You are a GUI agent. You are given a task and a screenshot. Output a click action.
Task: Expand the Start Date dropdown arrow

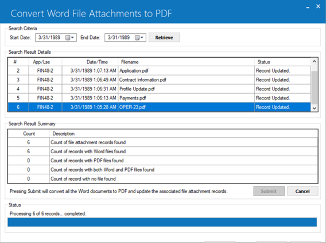(x=72, y=38)
